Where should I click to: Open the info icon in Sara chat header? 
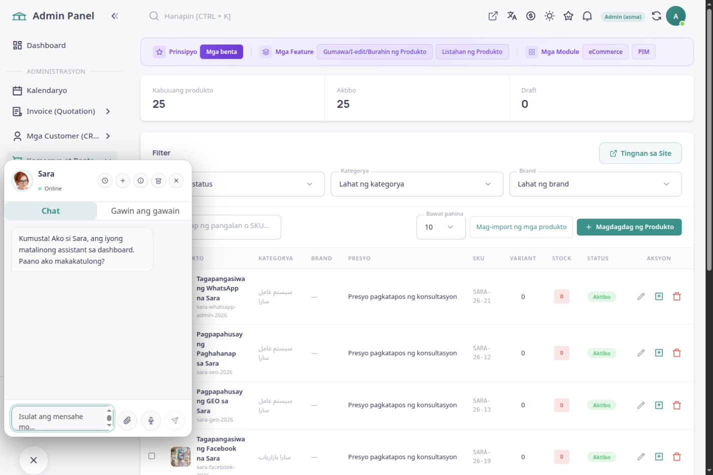[x=141, y=180]
